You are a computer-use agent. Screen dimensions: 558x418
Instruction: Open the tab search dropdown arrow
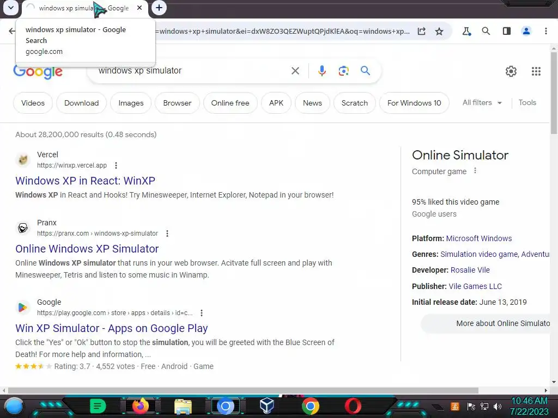click(11, 8)
